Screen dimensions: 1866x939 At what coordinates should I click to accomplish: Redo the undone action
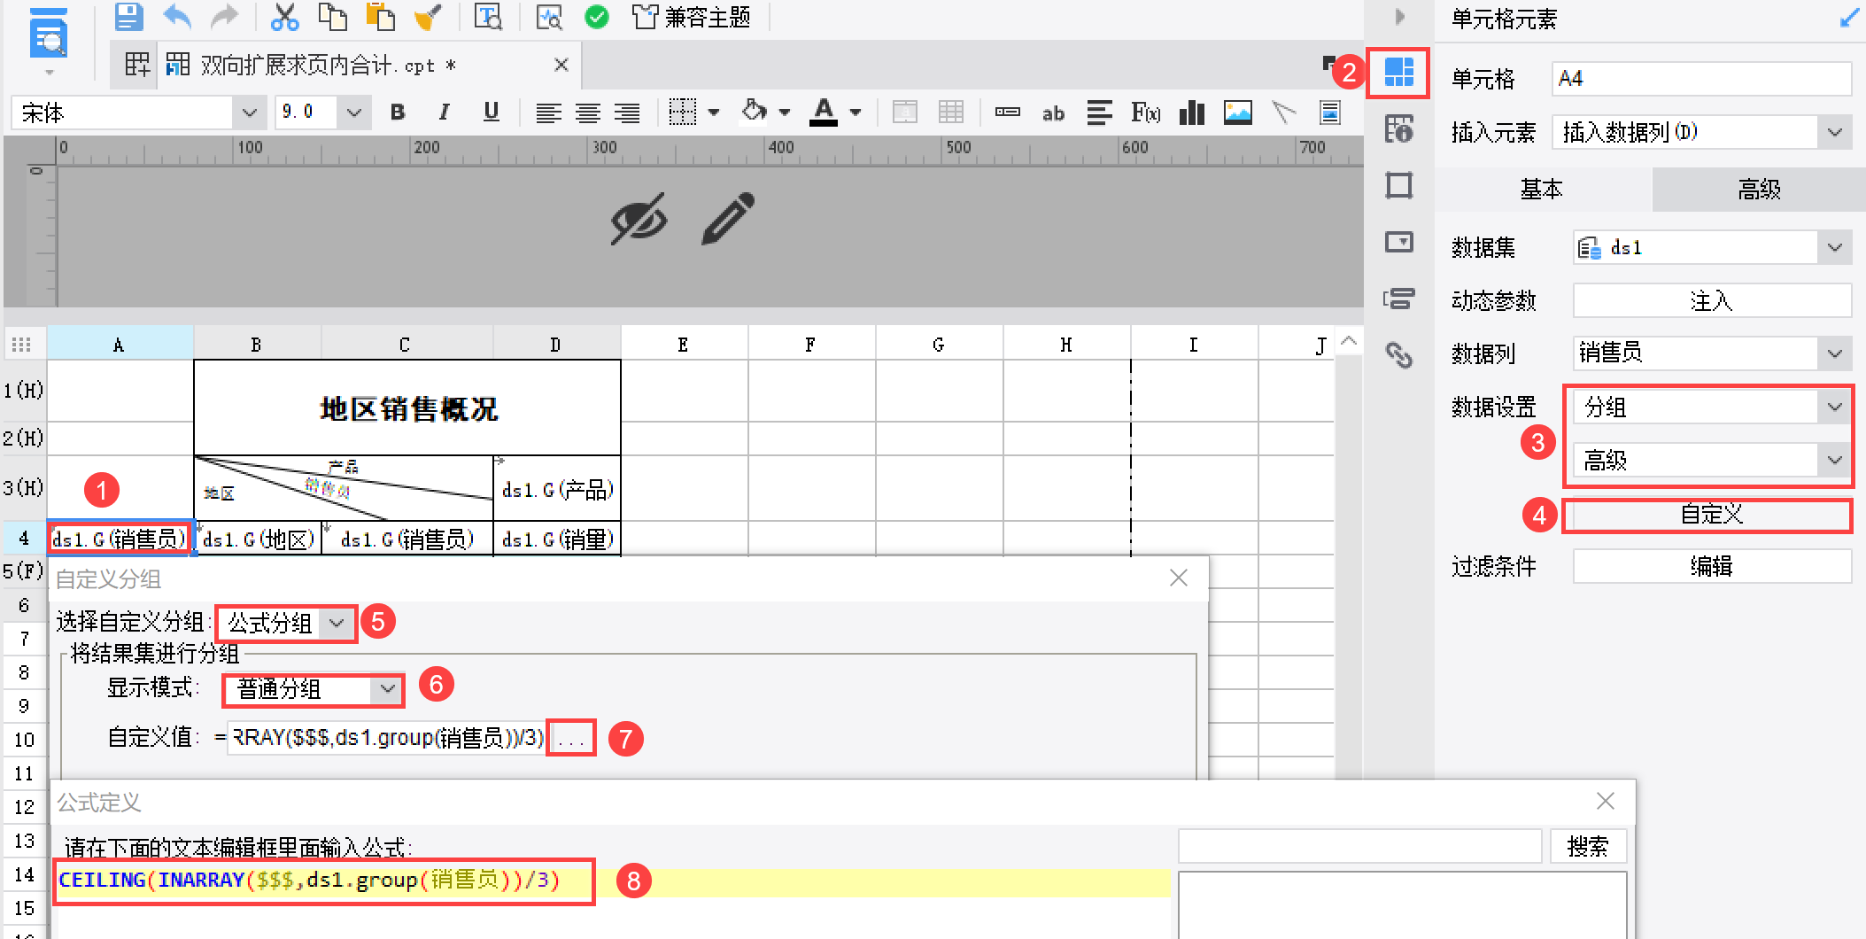[225, 17]
